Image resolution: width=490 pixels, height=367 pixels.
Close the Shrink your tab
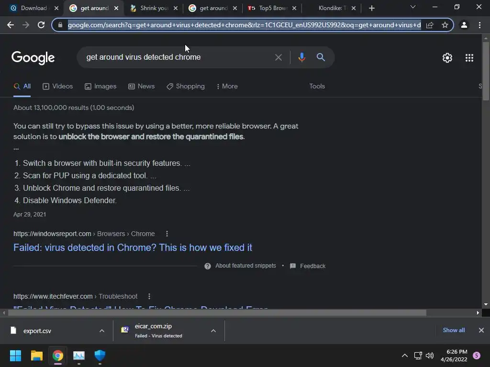[176, 8]
